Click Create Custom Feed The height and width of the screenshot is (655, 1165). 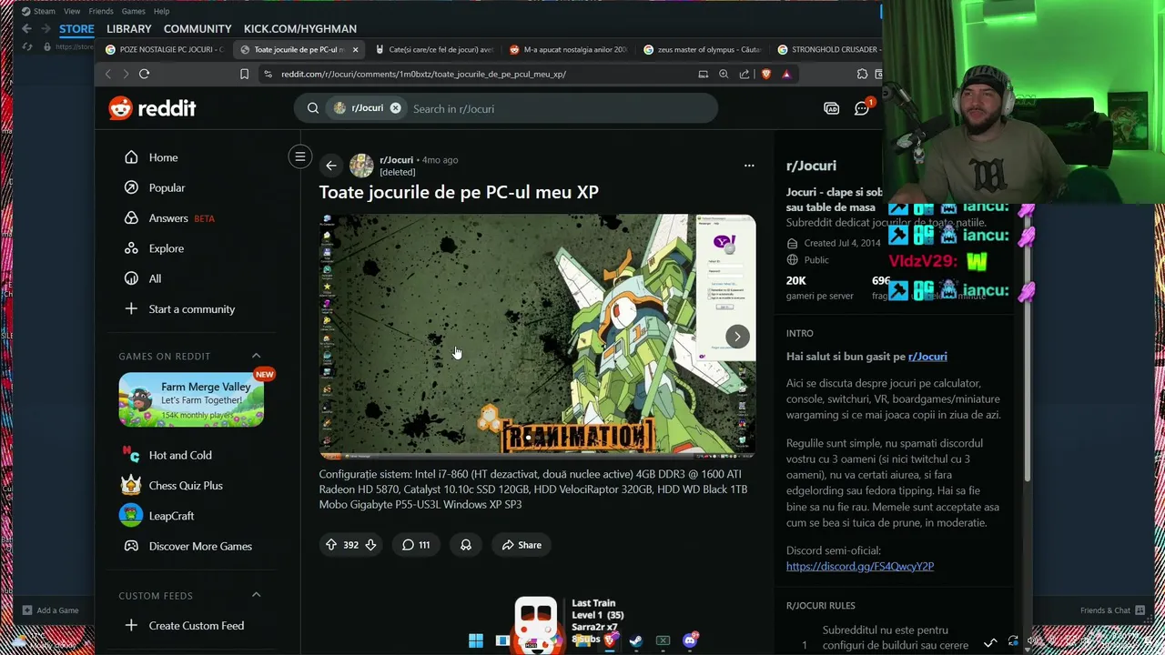point(198,626)
